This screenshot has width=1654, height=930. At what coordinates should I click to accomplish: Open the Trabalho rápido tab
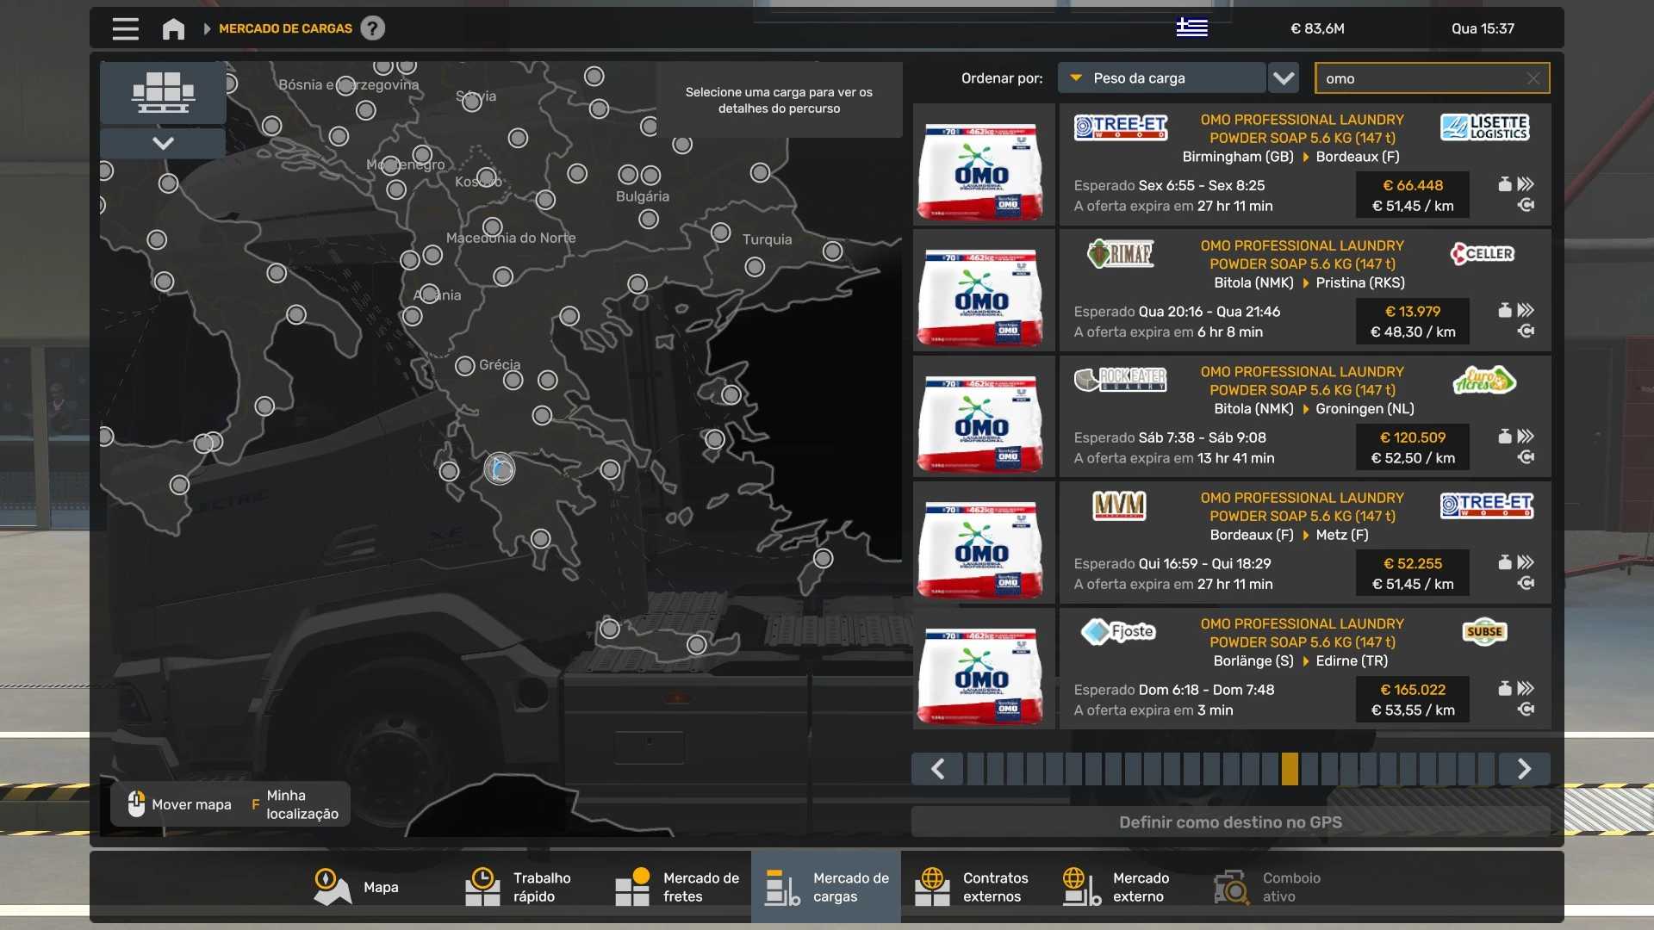pyautogui.click(x=526, y=887)
